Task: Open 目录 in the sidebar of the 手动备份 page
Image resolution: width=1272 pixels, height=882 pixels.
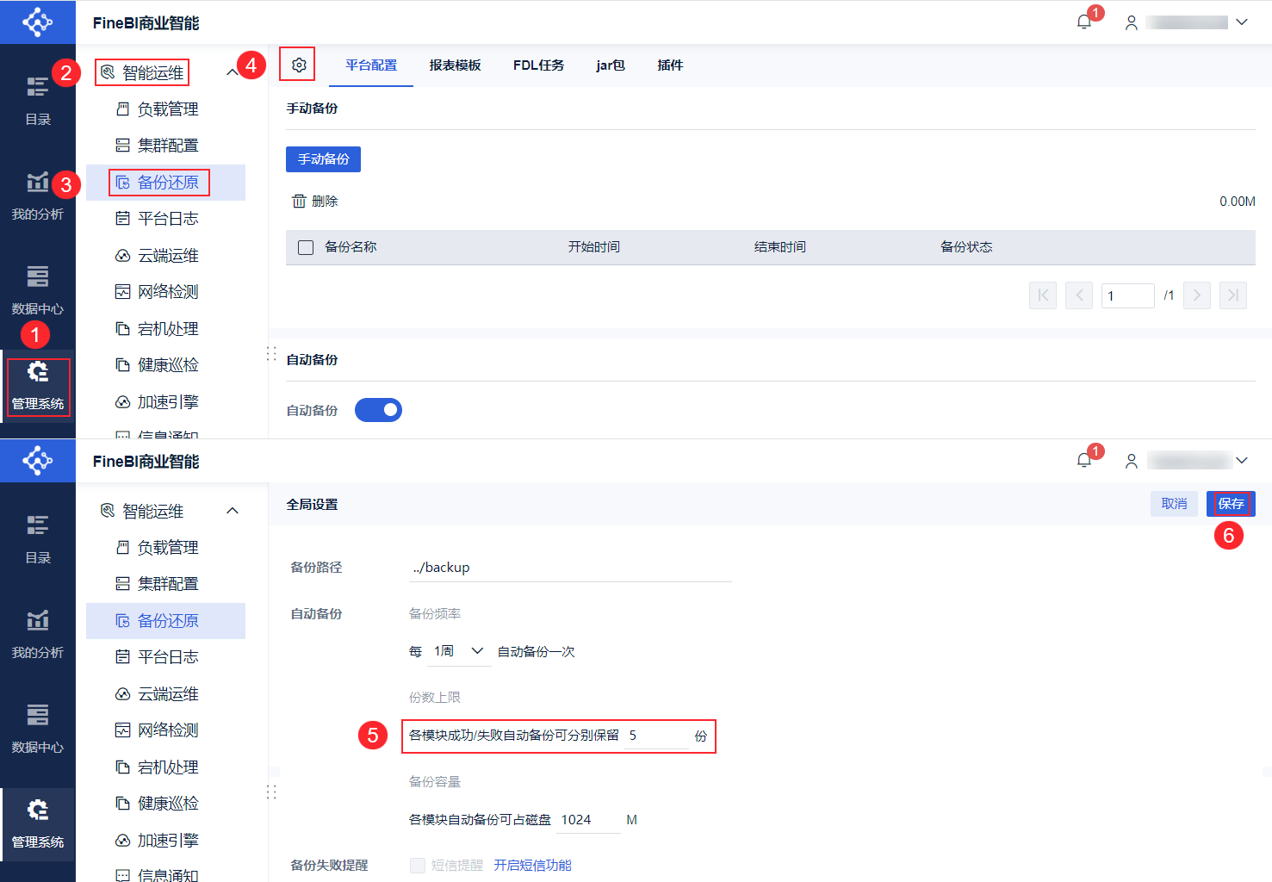Action: coord(38,101)
